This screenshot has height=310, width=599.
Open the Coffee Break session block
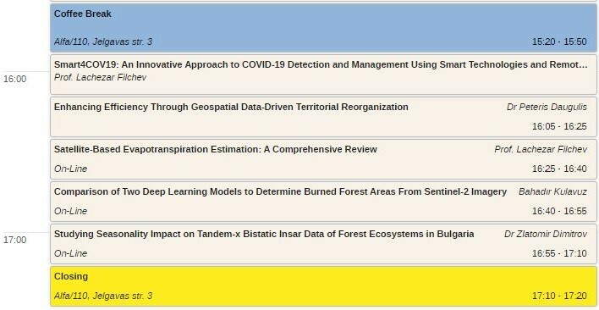[323, 28]
